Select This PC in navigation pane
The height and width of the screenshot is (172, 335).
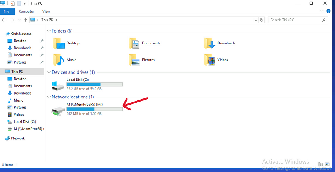(22, 72)
